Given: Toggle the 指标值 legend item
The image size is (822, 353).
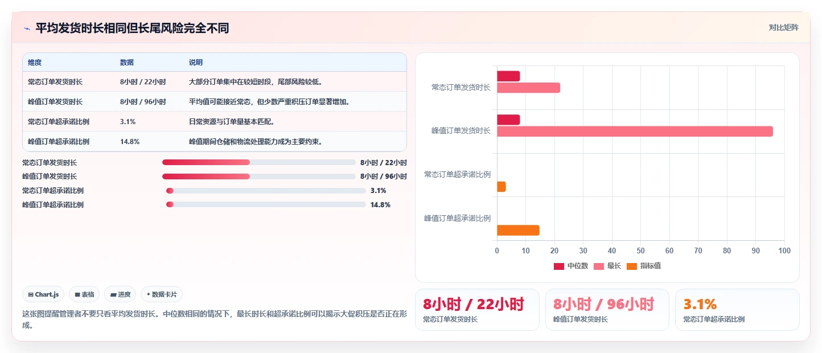Looking at the screenshot, I should (644, 266).
